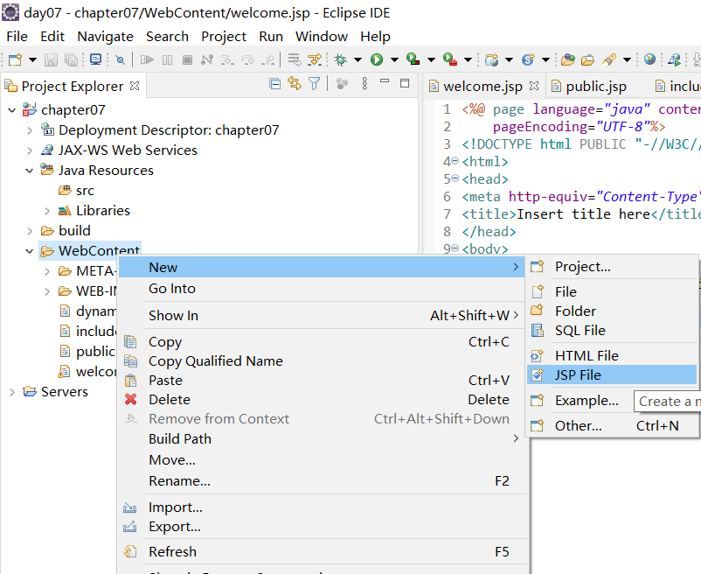Expand JAX-WS Web Services node

tap(30, 150)
